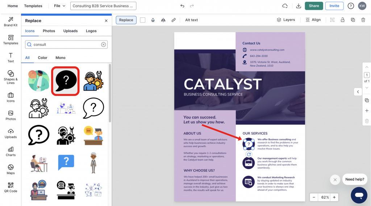Open the Align dropdown
The width and height of the screenshot is (371, 206).
pos(313,20)
